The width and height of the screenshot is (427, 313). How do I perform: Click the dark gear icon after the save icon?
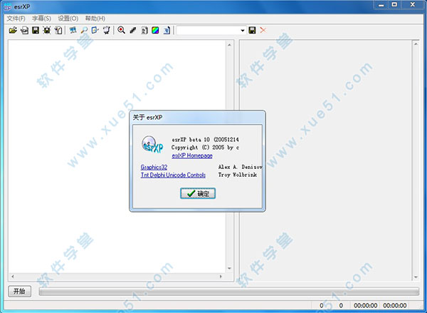tap(47, 30)
